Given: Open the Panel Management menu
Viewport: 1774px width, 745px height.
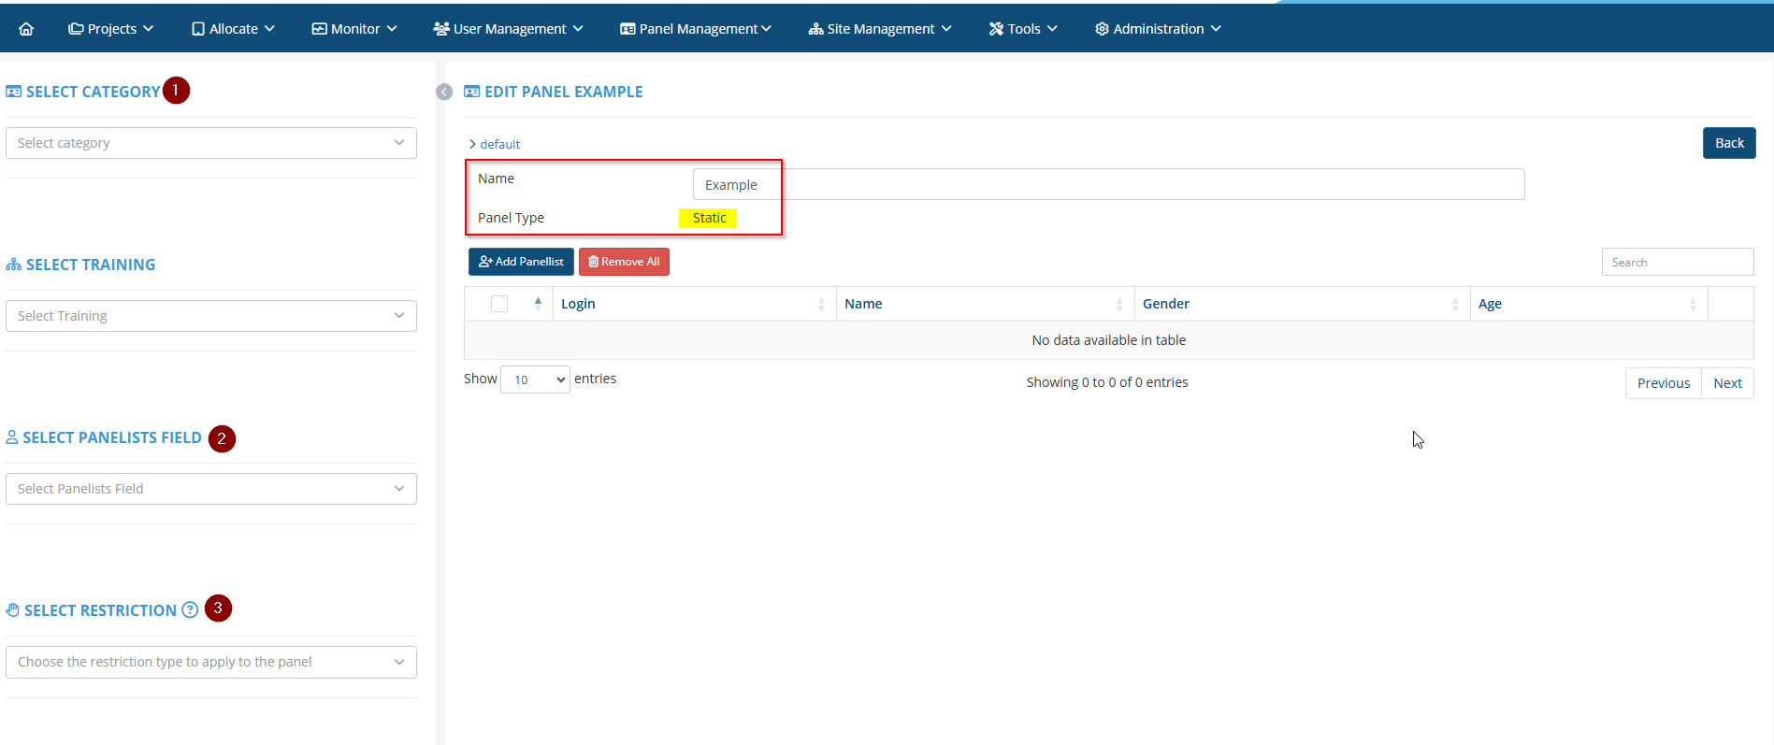Looking at the screenshot, I should tap(696, 29).
